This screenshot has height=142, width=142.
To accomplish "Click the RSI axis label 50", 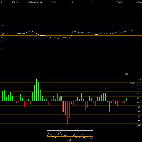I will pos(2,37).
